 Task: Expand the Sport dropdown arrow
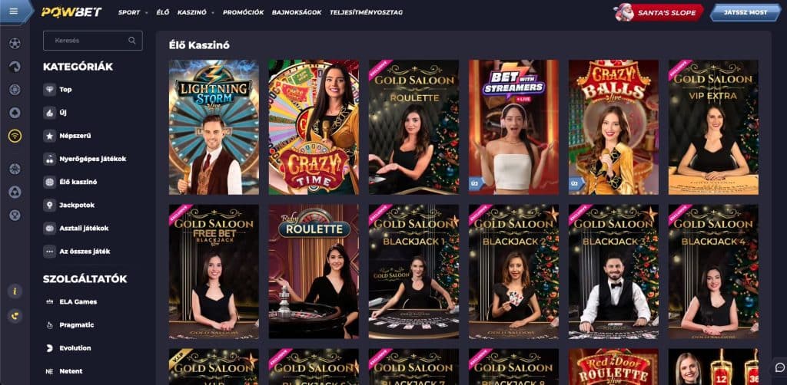[147, 12]
